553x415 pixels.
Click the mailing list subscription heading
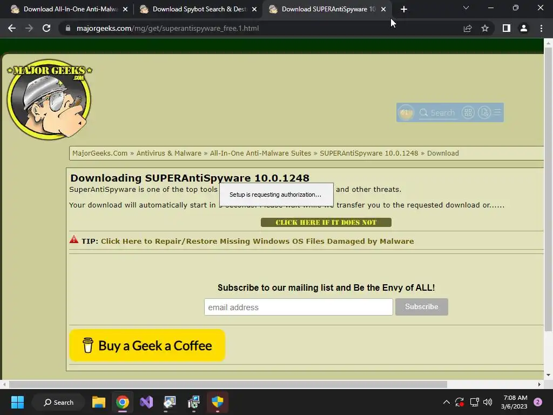[x=326, y=287]
